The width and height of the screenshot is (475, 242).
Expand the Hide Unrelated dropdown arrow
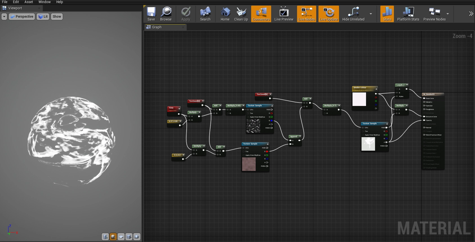(x=371, y=14)
